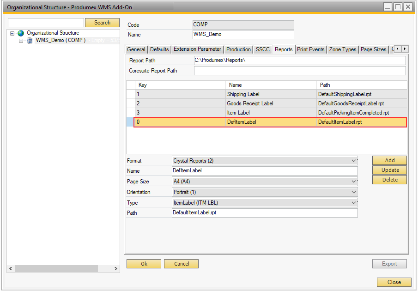Open the Page Size dropdown

pyautogui.click(x=354, y=182)
